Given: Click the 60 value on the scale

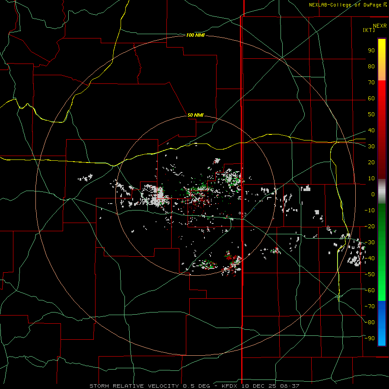Looking at the screenshot, I should click(371, 99).
